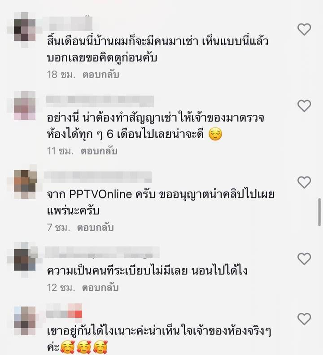Like the comment posted 12 hours ago
The image size is (323, 355).
click(304, 259)
